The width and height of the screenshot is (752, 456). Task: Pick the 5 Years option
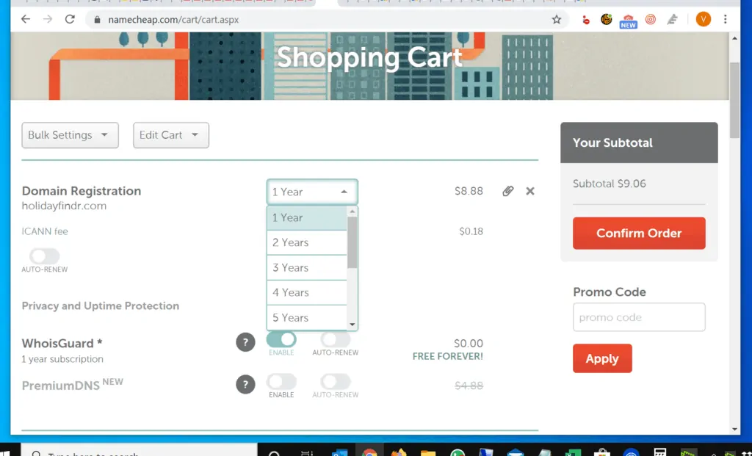[307, 317]
